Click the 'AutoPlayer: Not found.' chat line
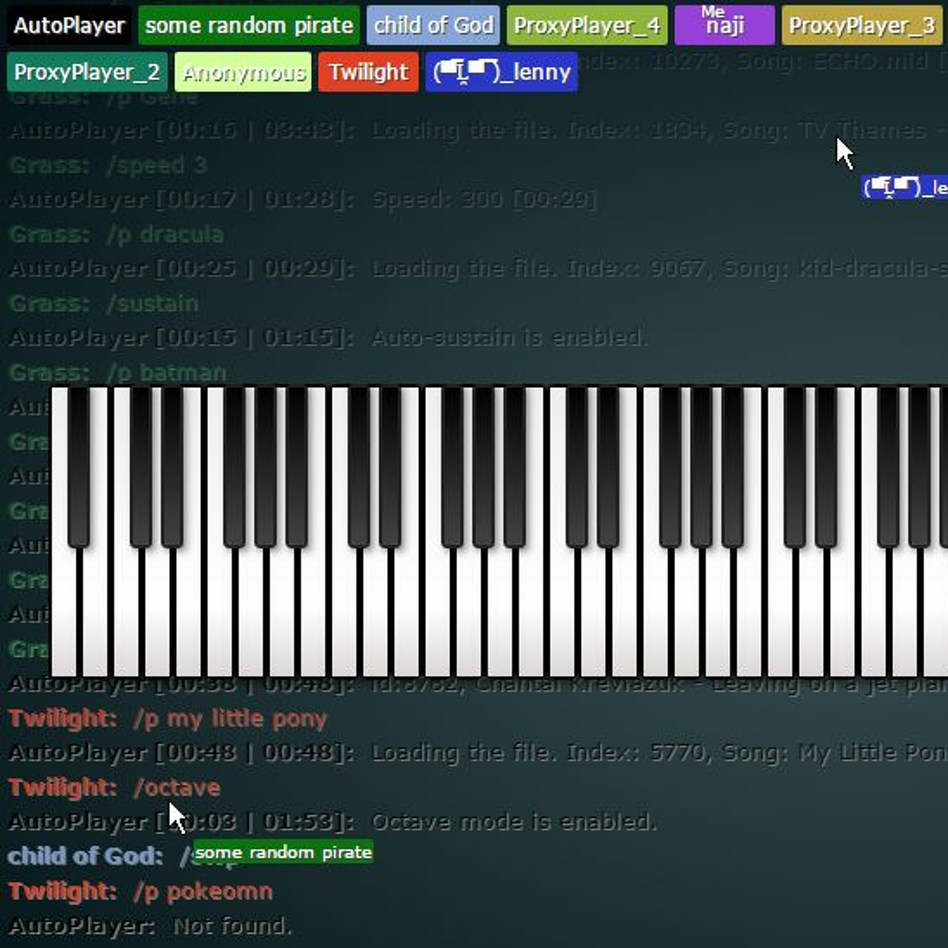Viewport: 948px width, 948px height. 150,927
